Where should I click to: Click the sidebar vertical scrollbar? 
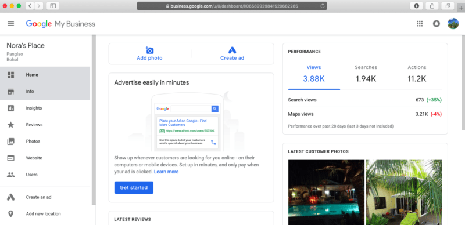coord(94,120)
